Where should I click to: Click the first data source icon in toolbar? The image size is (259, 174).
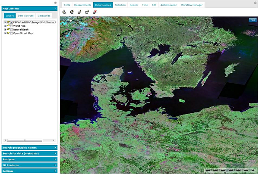[64, 12]
